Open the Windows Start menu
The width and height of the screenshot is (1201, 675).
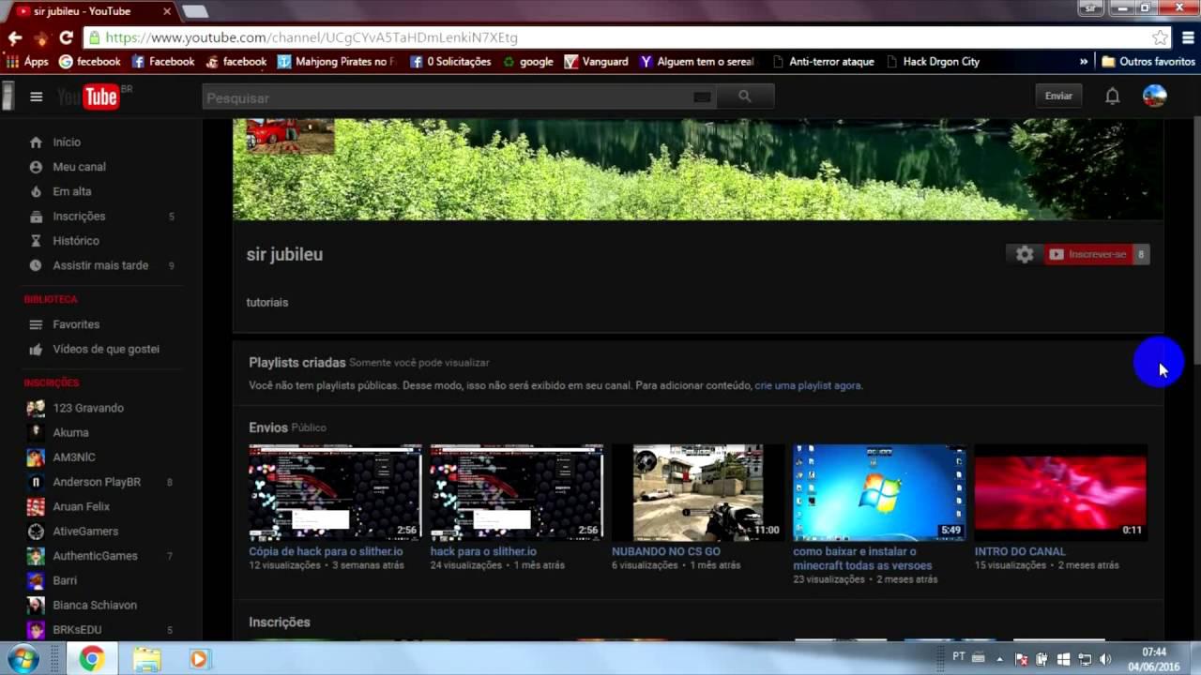tap(21, 659)
